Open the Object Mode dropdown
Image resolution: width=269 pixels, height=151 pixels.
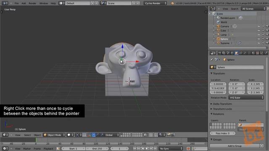54,135
